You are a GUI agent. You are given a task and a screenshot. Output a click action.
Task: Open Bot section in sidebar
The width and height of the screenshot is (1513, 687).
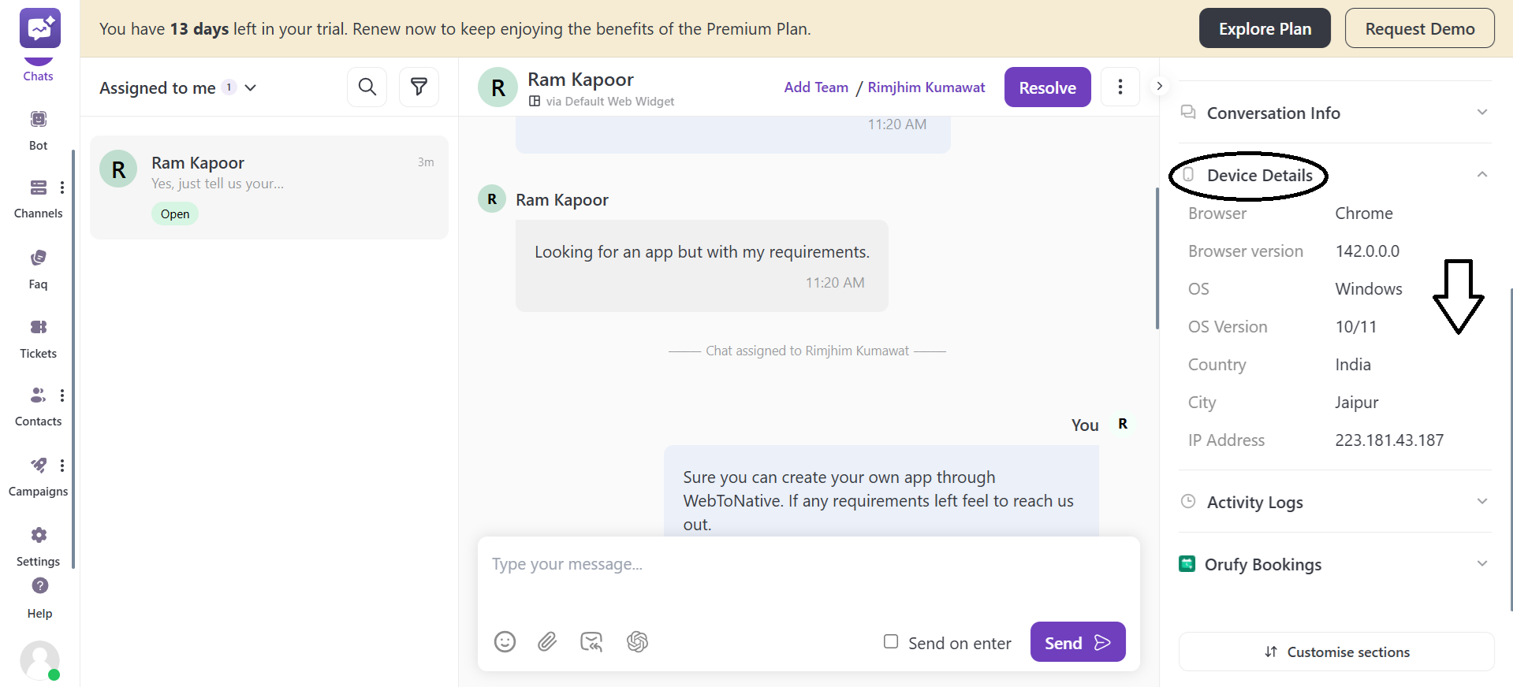click(38, 129)
